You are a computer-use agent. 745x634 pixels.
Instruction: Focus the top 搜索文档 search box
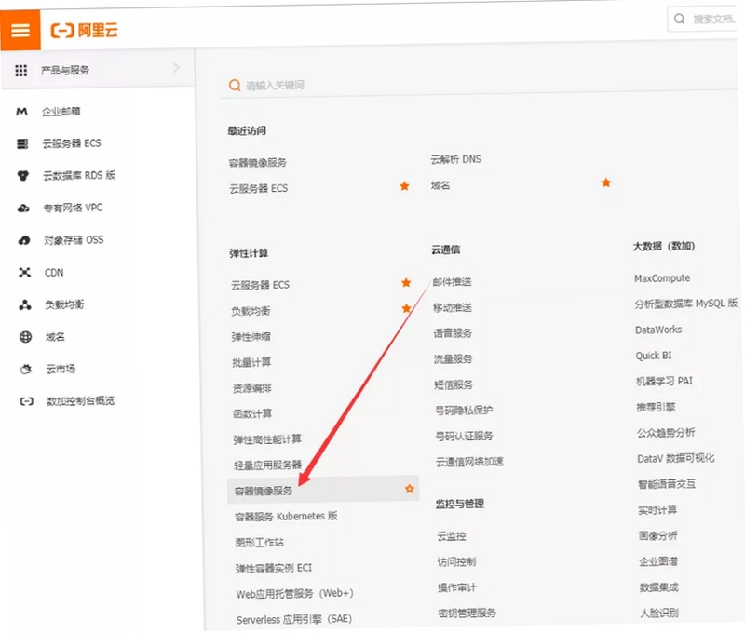pyautogui.click(x=702, y=19)
